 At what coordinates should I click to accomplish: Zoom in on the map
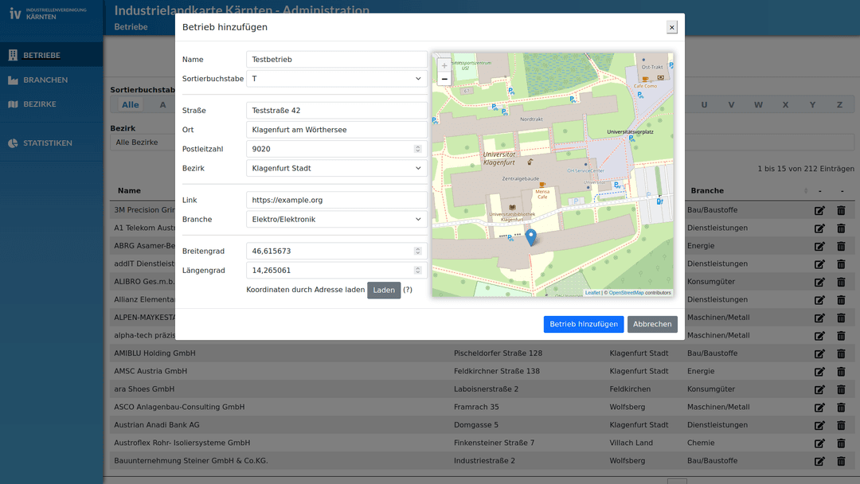tap(444, 65)
